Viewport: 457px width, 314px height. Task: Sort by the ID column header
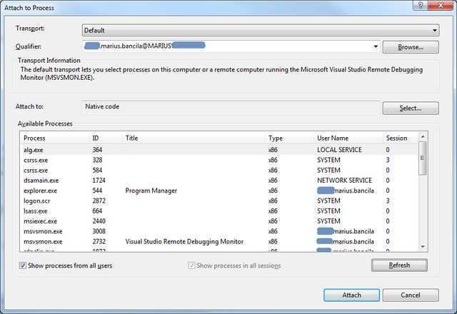pyautogui.click(x=106, y=138)
